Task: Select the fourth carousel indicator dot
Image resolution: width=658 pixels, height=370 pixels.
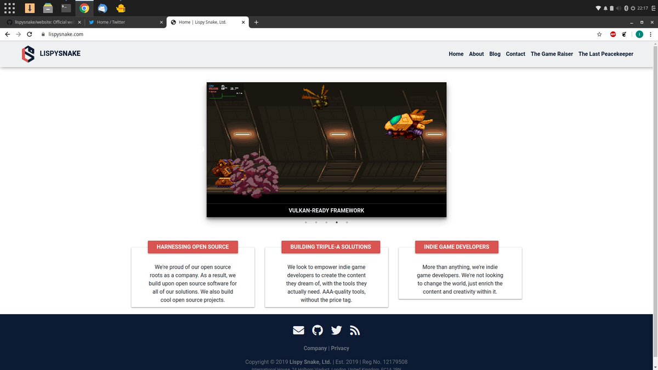Action: [337, 223]
